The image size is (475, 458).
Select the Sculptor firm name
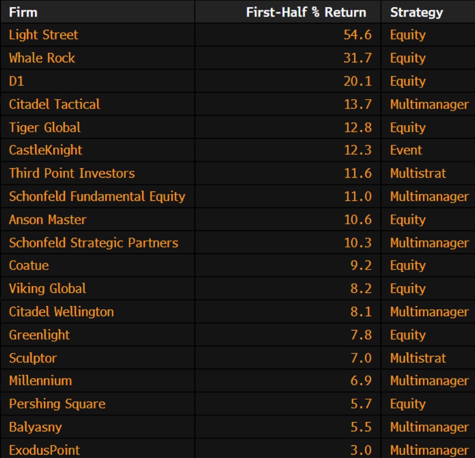pos(33,358)
